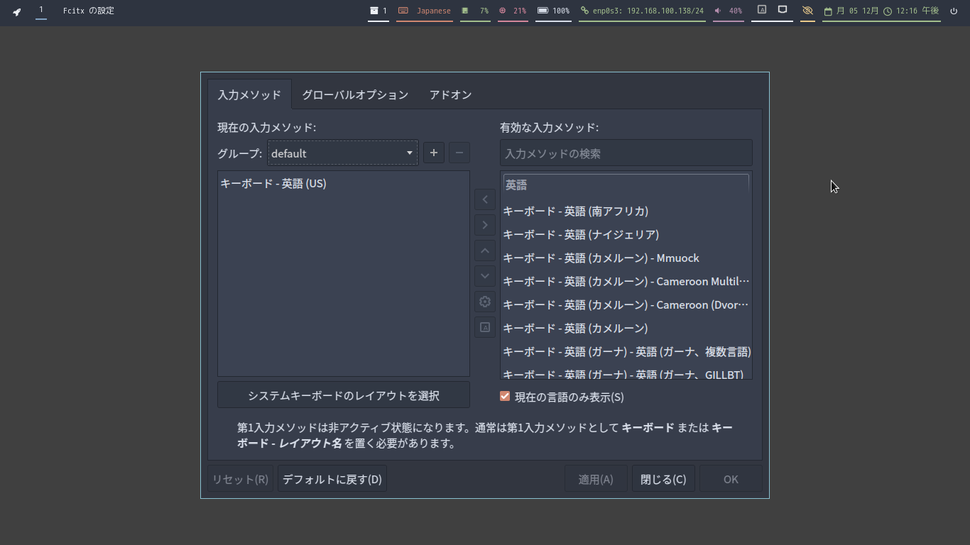The width and height of the screenshot is (970, 545).
Task: Click the left arrow add-to-current button
Action: [x=485, y=199]
